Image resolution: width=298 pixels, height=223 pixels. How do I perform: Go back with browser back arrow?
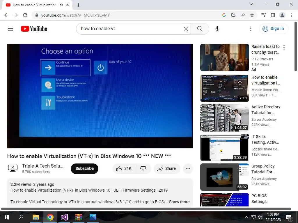tap(6, 15)
